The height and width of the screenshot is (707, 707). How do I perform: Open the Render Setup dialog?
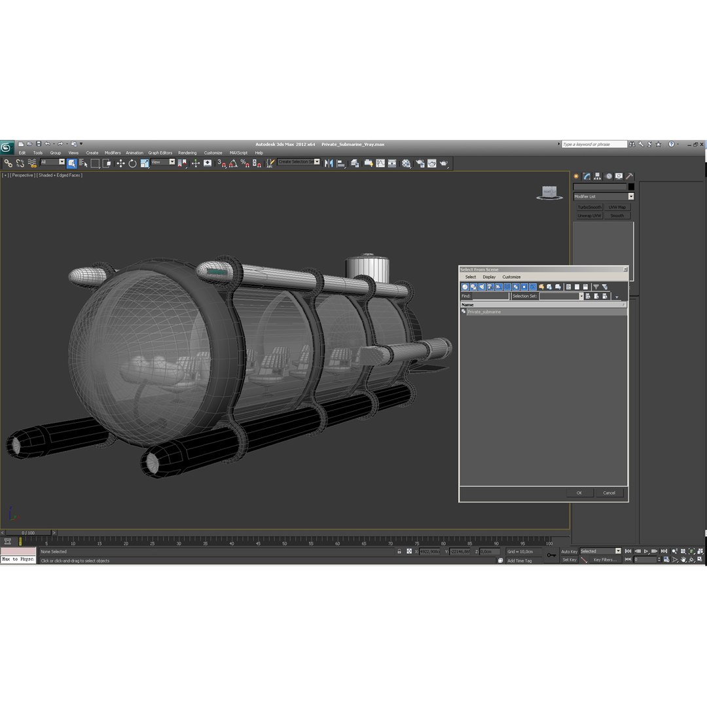[420, 163]
